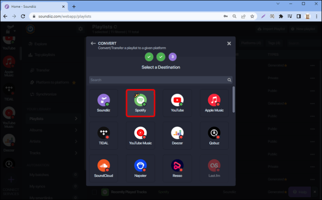Select Last.fm as the destination
Viewport: 322px width, 200px height.
214,168
